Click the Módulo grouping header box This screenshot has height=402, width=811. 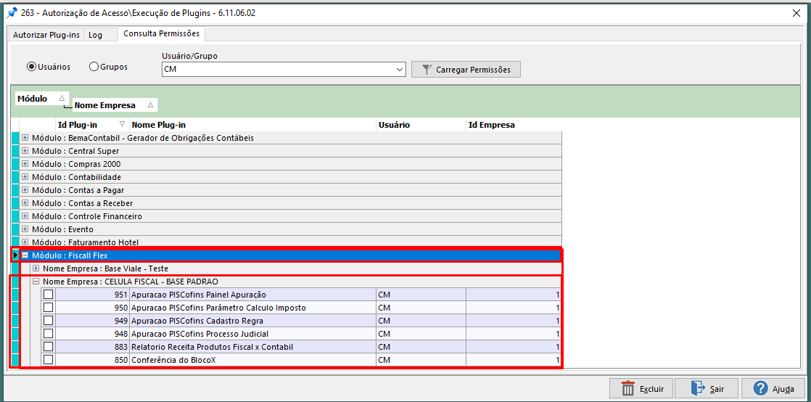pyautogui.click(x=41, y=98)
